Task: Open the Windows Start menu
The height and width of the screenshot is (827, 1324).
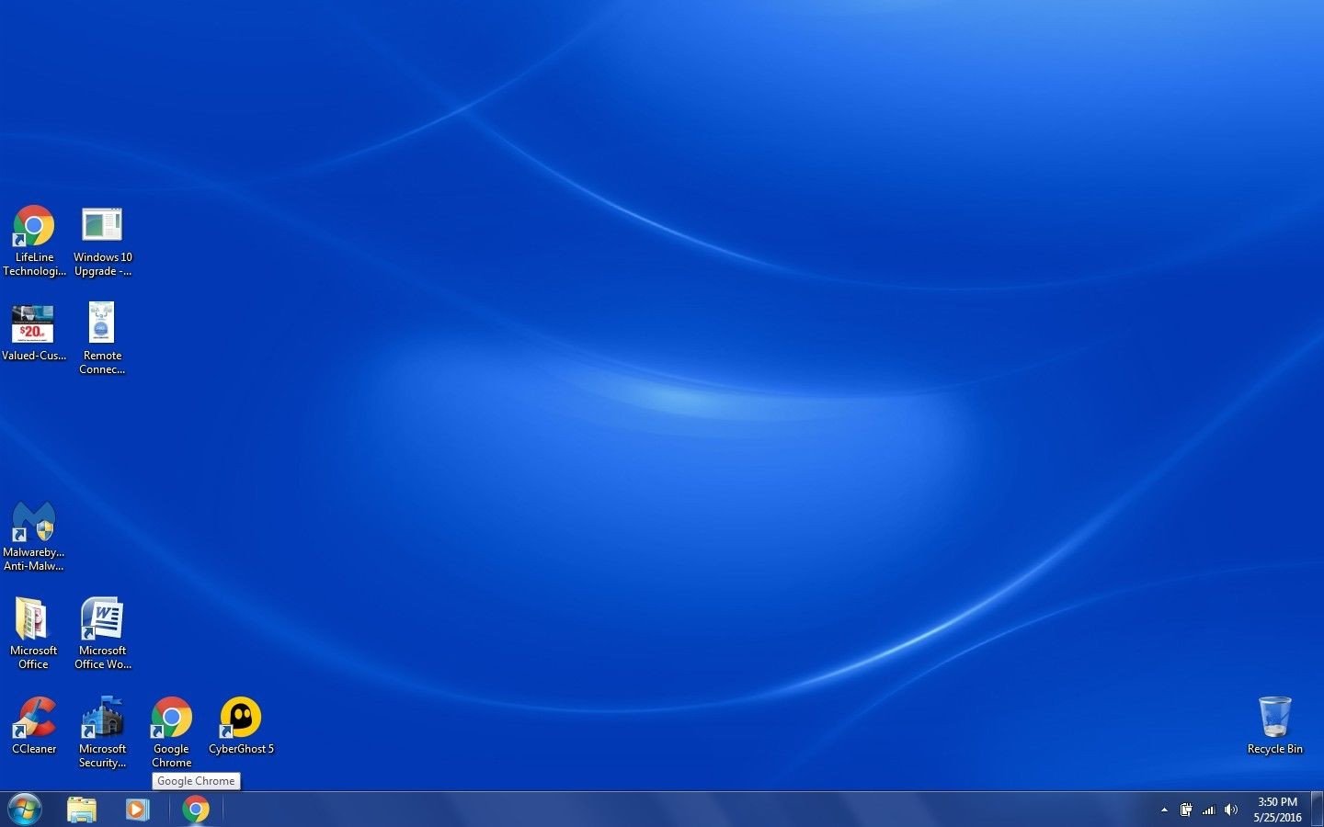Action: [x=25, y=810]
